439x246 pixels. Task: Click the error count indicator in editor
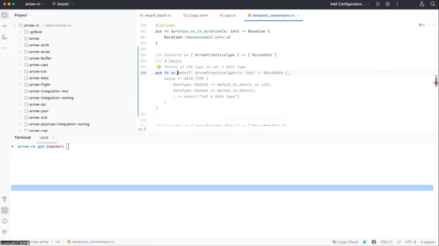pyautogui.click(x=422, y=25)
